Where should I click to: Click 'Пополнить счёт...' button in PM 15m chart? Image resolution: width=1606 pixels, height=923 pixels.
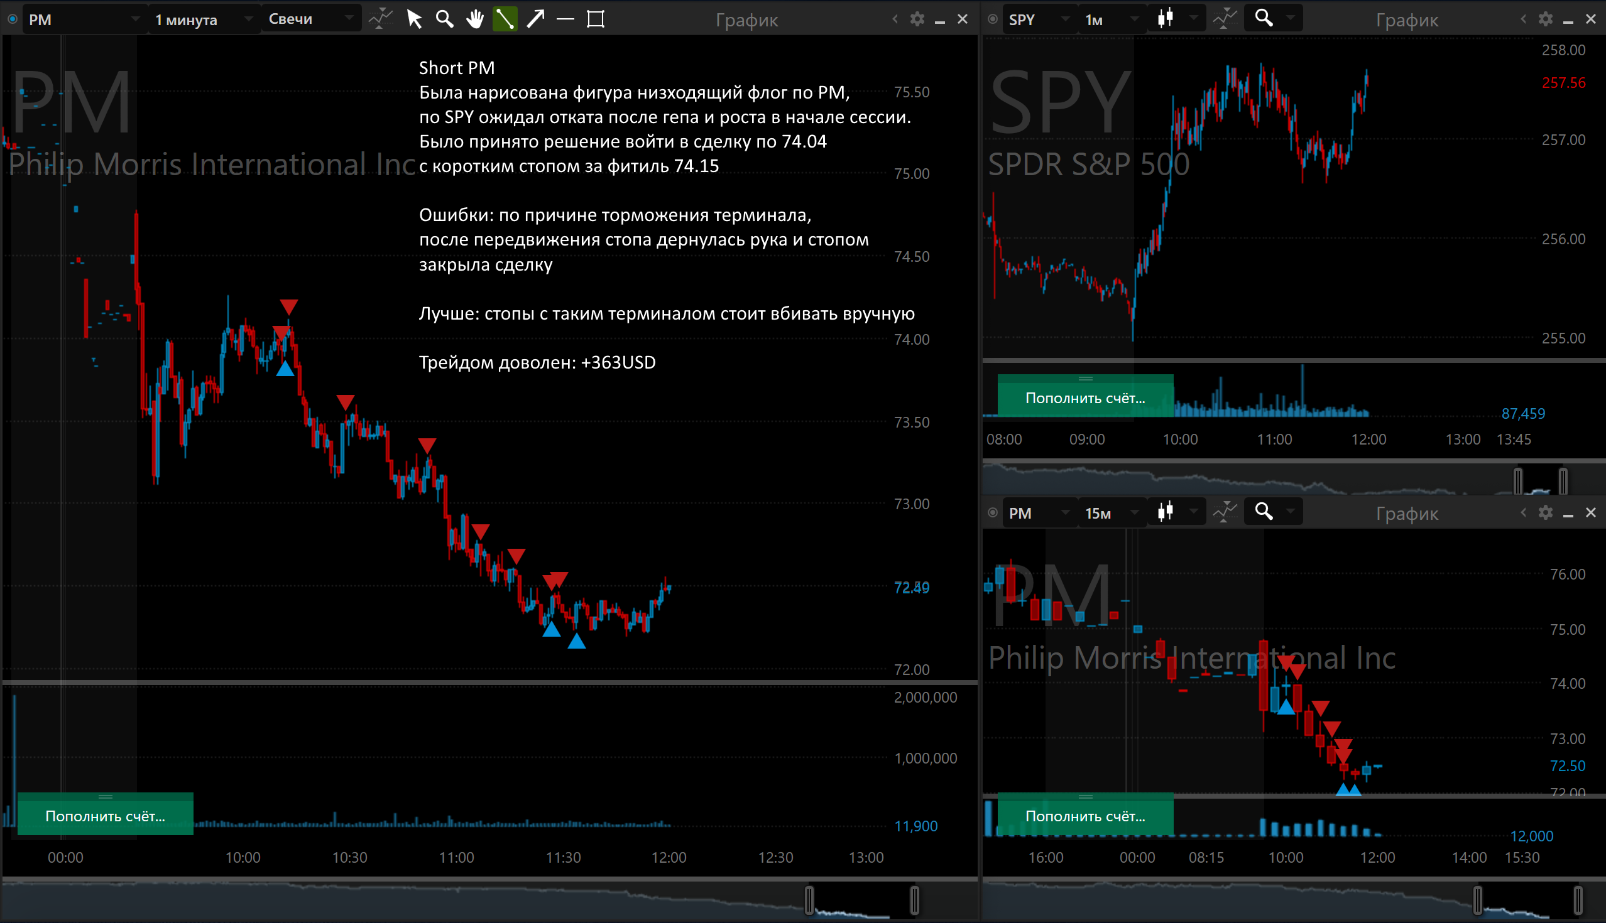(x=1085, y=814)
